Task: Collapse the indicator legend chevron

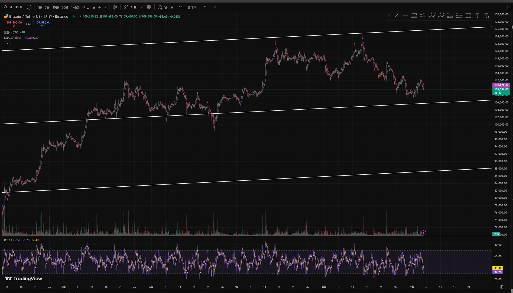Action: (x=7, y=44)
